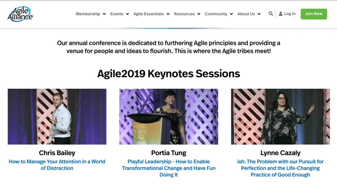
Task: Click the Log in link
Action: coord(290,14)
